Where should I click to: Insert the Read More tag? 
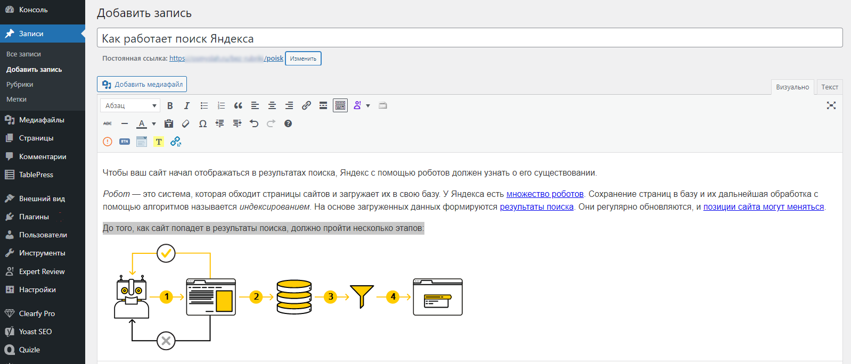coord(323,105)
